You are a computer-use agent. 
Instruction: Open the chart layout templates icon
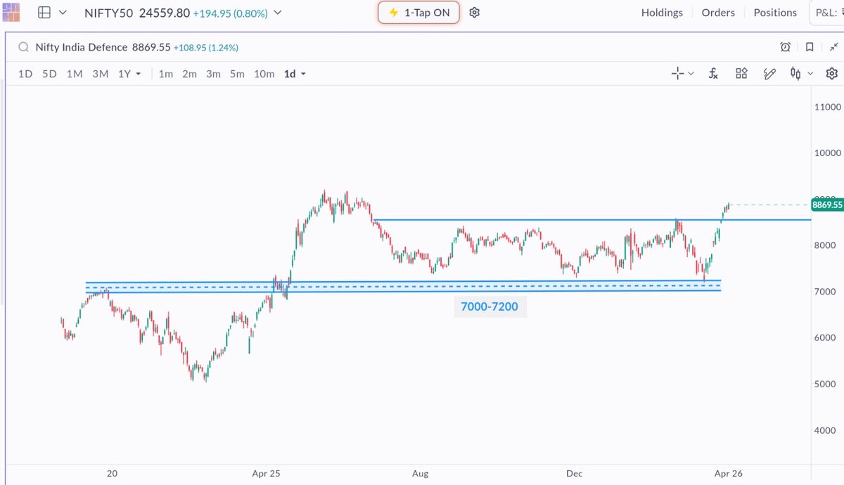pos(741,73)
